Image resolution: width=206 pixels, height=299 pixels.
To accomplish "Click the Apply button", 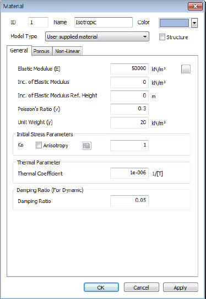I will [x=181, y=287].
